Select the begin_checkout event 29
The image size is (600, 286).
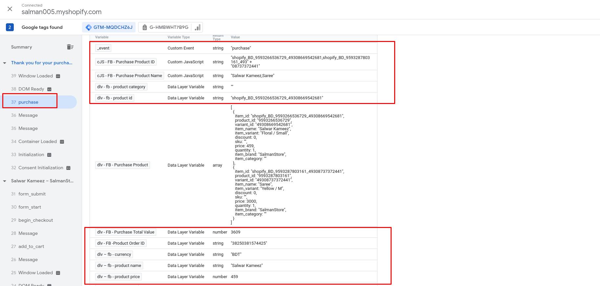click(x=35, y=220)
